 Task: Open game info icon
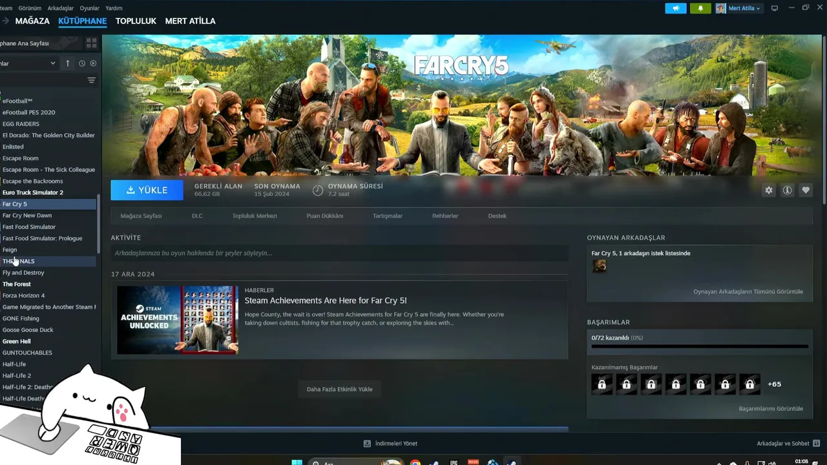coord(787,191)
